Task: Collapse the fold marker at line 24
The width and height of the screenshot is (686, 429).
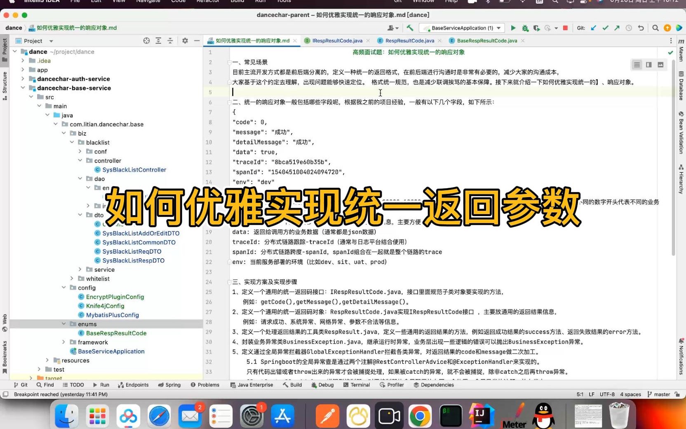Action: [x=229, y=282]
